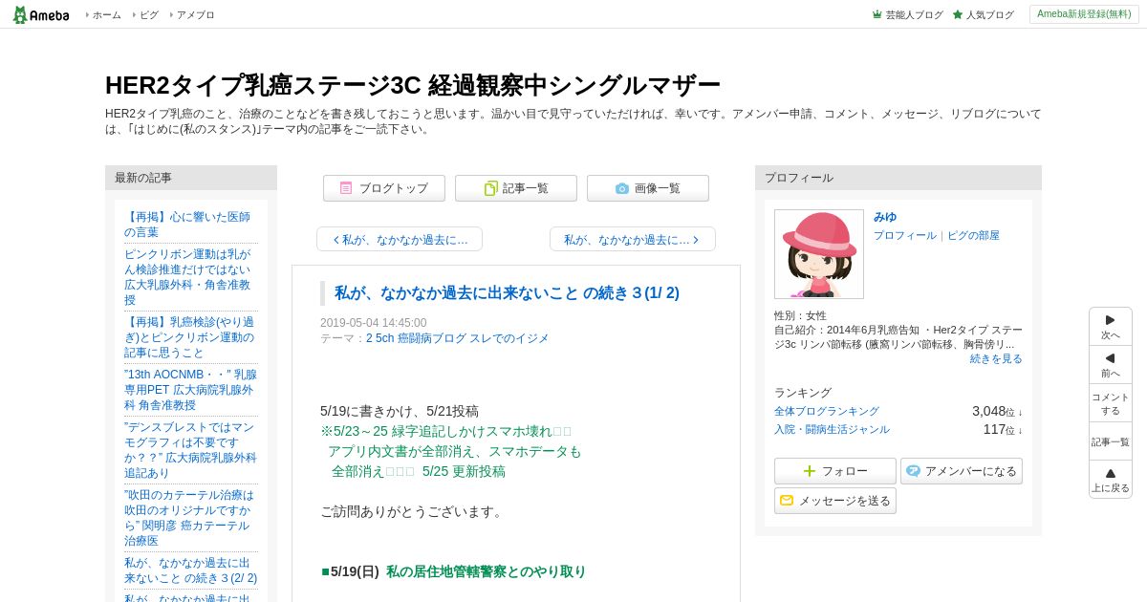The height and width of the screenshot is (602, 1147).
Task: Click the Ameba logo
Action: tap(40, 14)
